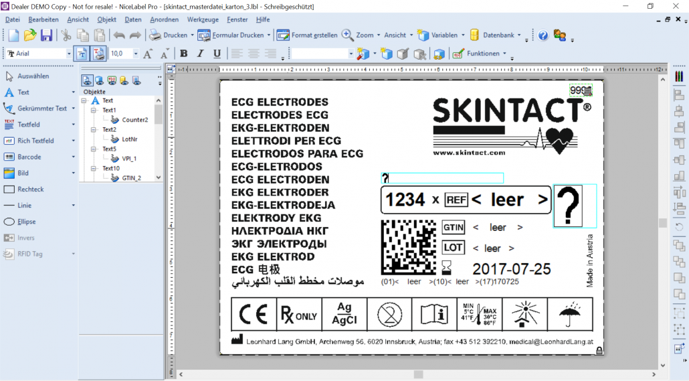Toggle underline formatting
This screenshot has width=689, height=381.
point(217,54)
